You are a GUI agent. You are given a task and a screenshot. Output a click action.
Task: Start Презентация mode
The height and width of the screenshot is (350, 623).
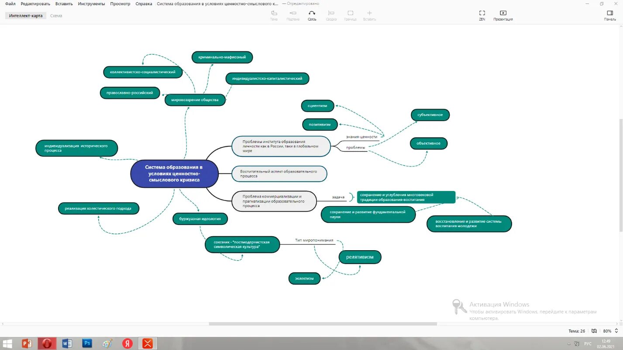point(503,16)
